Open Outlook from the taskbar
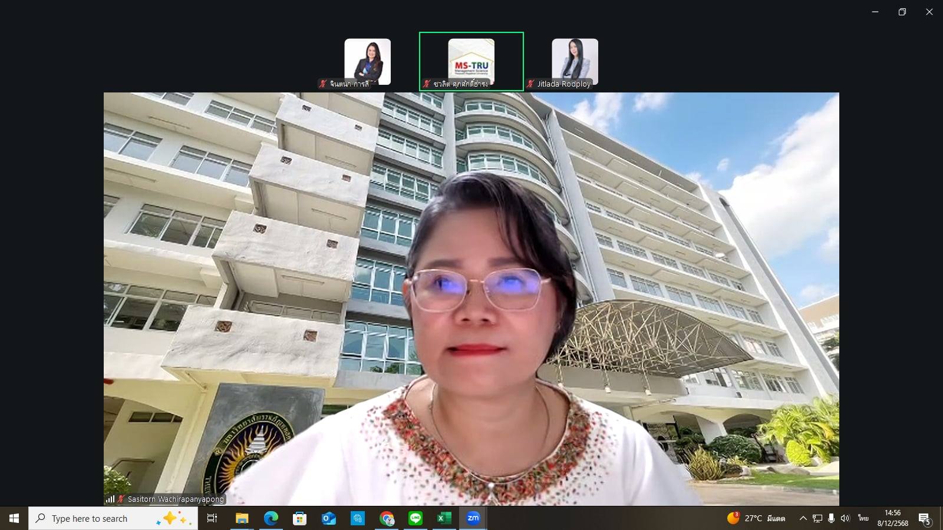This screenshot has height=530, width=943. [328, 518]
